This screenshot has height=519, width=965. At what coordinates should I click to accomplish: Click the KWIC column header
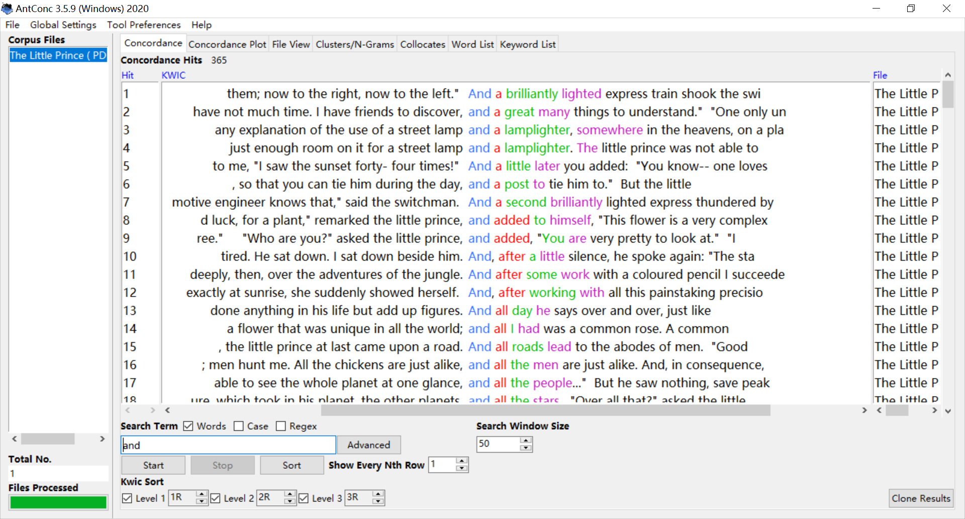point(173,75)
